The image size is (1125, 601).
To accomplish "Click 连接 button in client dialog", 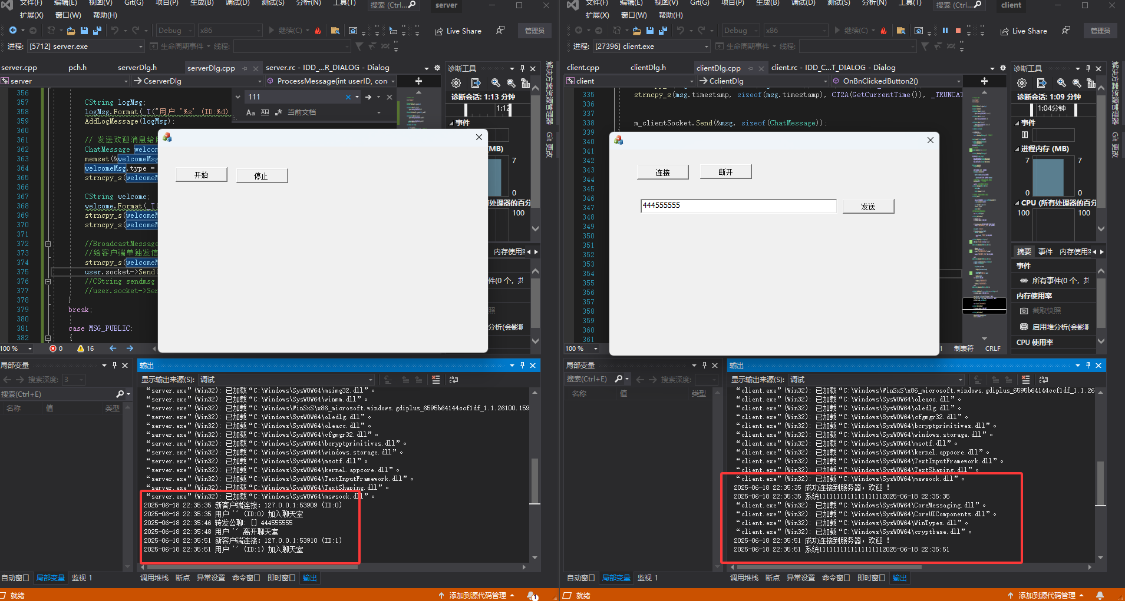I will 663,172.
